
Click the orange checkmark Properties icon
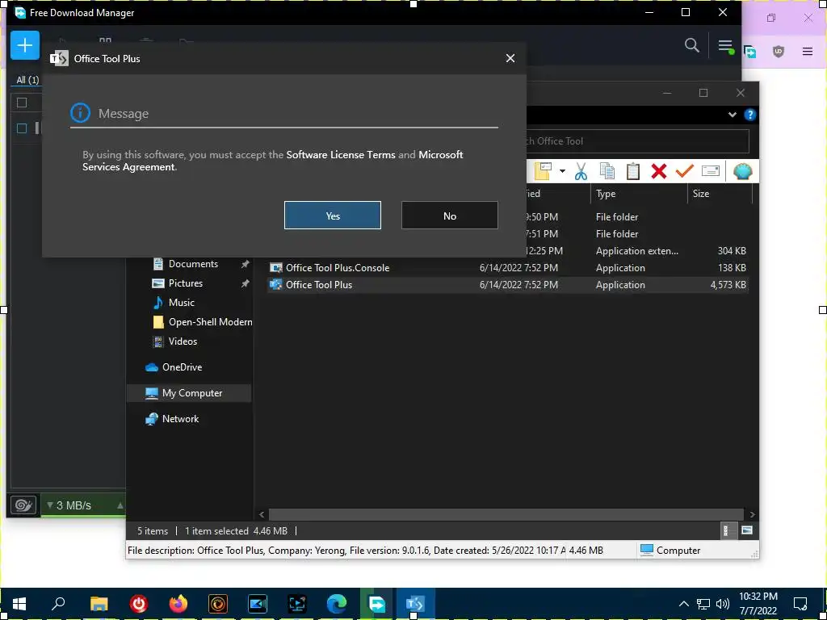(685, 171)
